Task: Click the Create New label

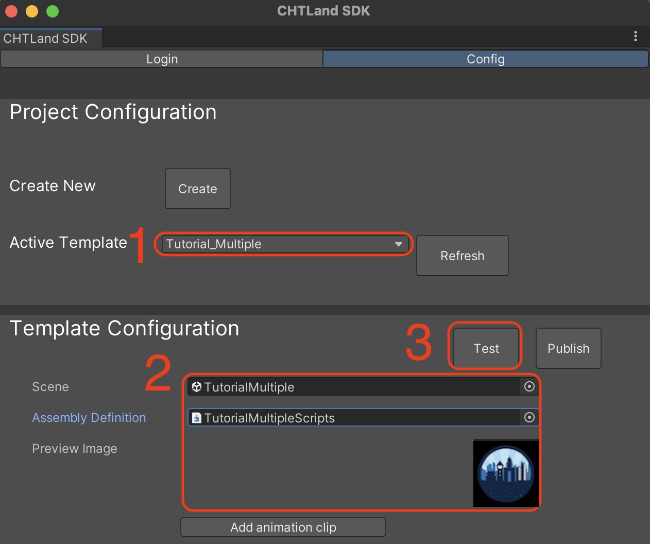Action: pos(53,185)
